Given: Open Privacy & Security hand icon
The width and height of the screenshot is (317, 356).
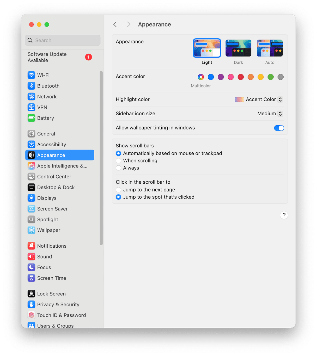Looking at the screenshot, I should coord(31,304).
